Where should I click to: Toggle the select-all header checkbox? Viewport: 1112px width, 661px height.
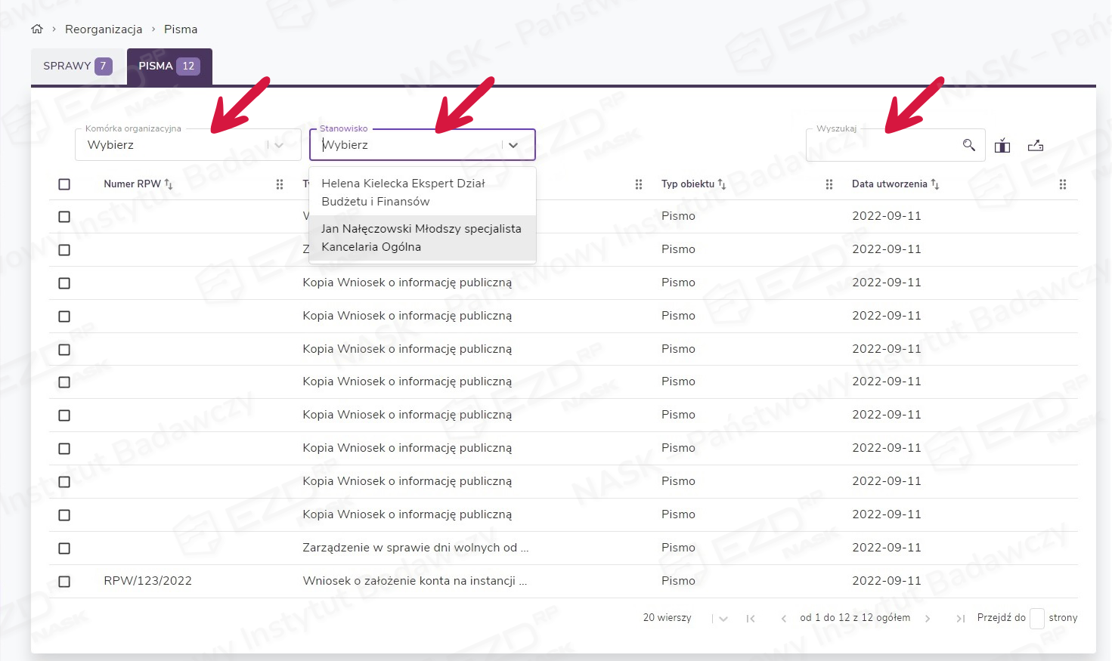64,184
